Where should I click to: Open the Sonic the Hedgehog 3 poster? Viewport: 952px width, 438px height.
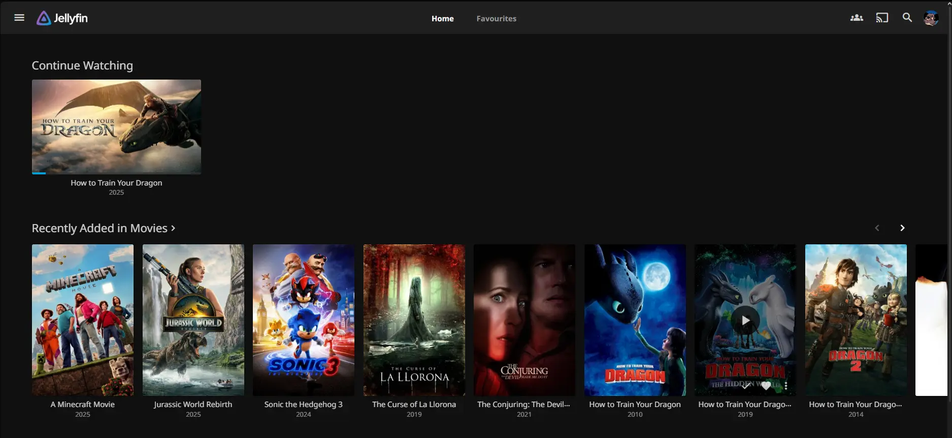coord(304,320)
